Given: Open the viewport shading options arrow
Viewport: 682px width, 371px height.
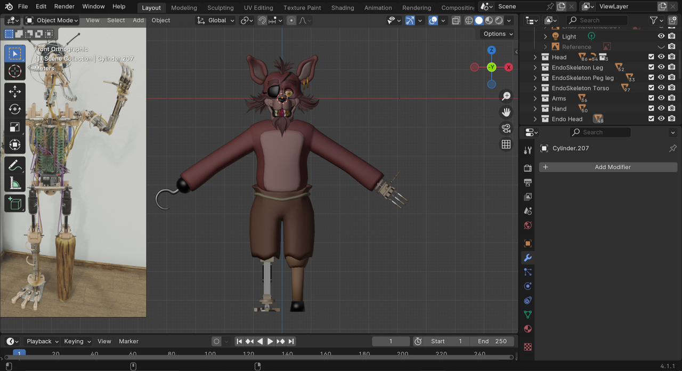Looking at the screenshot, I should 509,20.
